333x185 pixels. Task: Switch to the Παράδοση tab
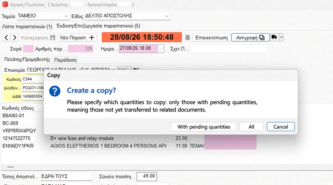click(x=65, y=60)
